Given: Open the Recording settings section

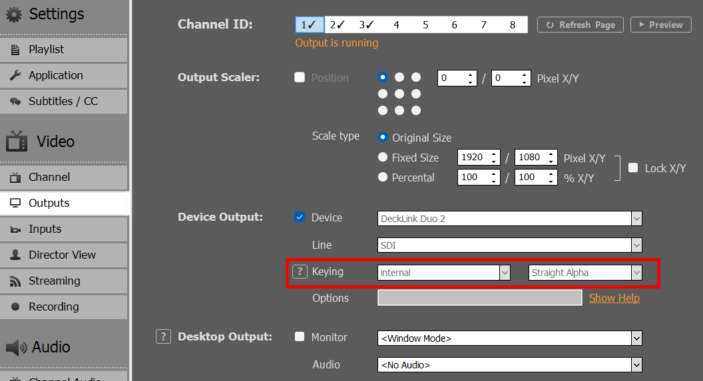Looking at the screenshot, I should 64,307.
